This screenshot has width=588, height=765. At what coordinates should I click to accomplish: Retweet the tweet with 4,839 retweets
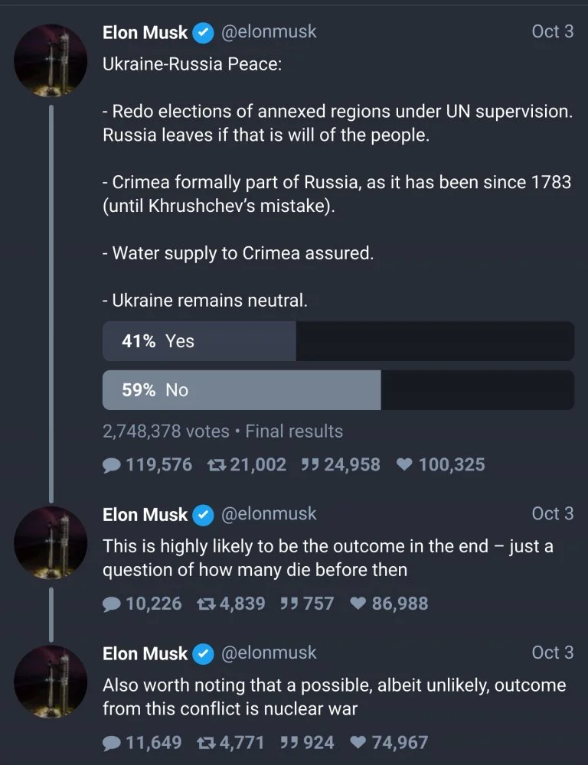click(x=207, y=604)
